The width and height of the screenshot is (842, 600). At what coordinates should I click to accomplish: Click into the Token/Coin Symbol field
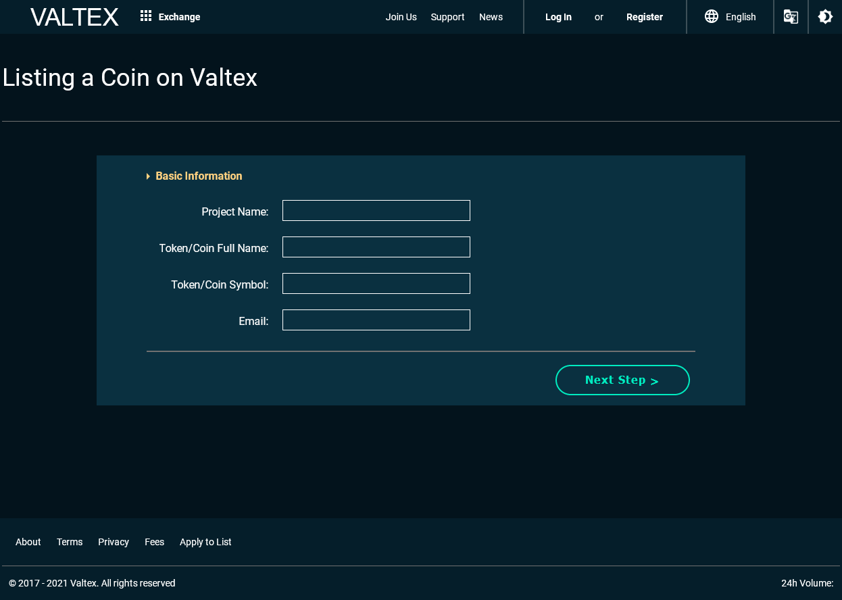point(376,283)
